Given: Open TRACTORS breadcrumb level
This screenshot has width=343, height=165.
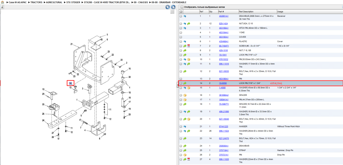Looking at the screenshot, I should 36,2.
